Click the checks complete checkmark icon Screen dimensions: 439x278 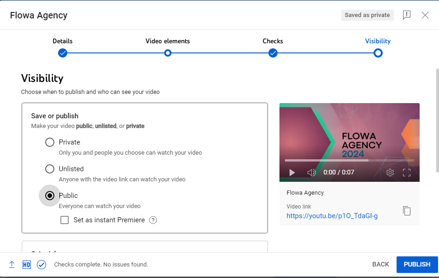click(42, 264)
